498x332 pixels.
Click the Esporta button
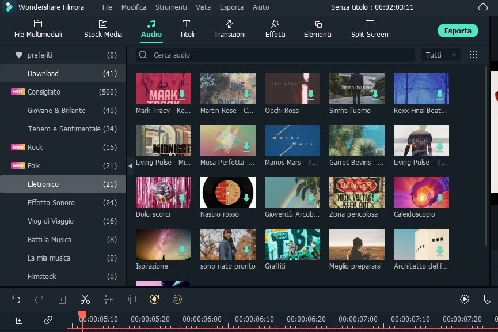(458, 31)
